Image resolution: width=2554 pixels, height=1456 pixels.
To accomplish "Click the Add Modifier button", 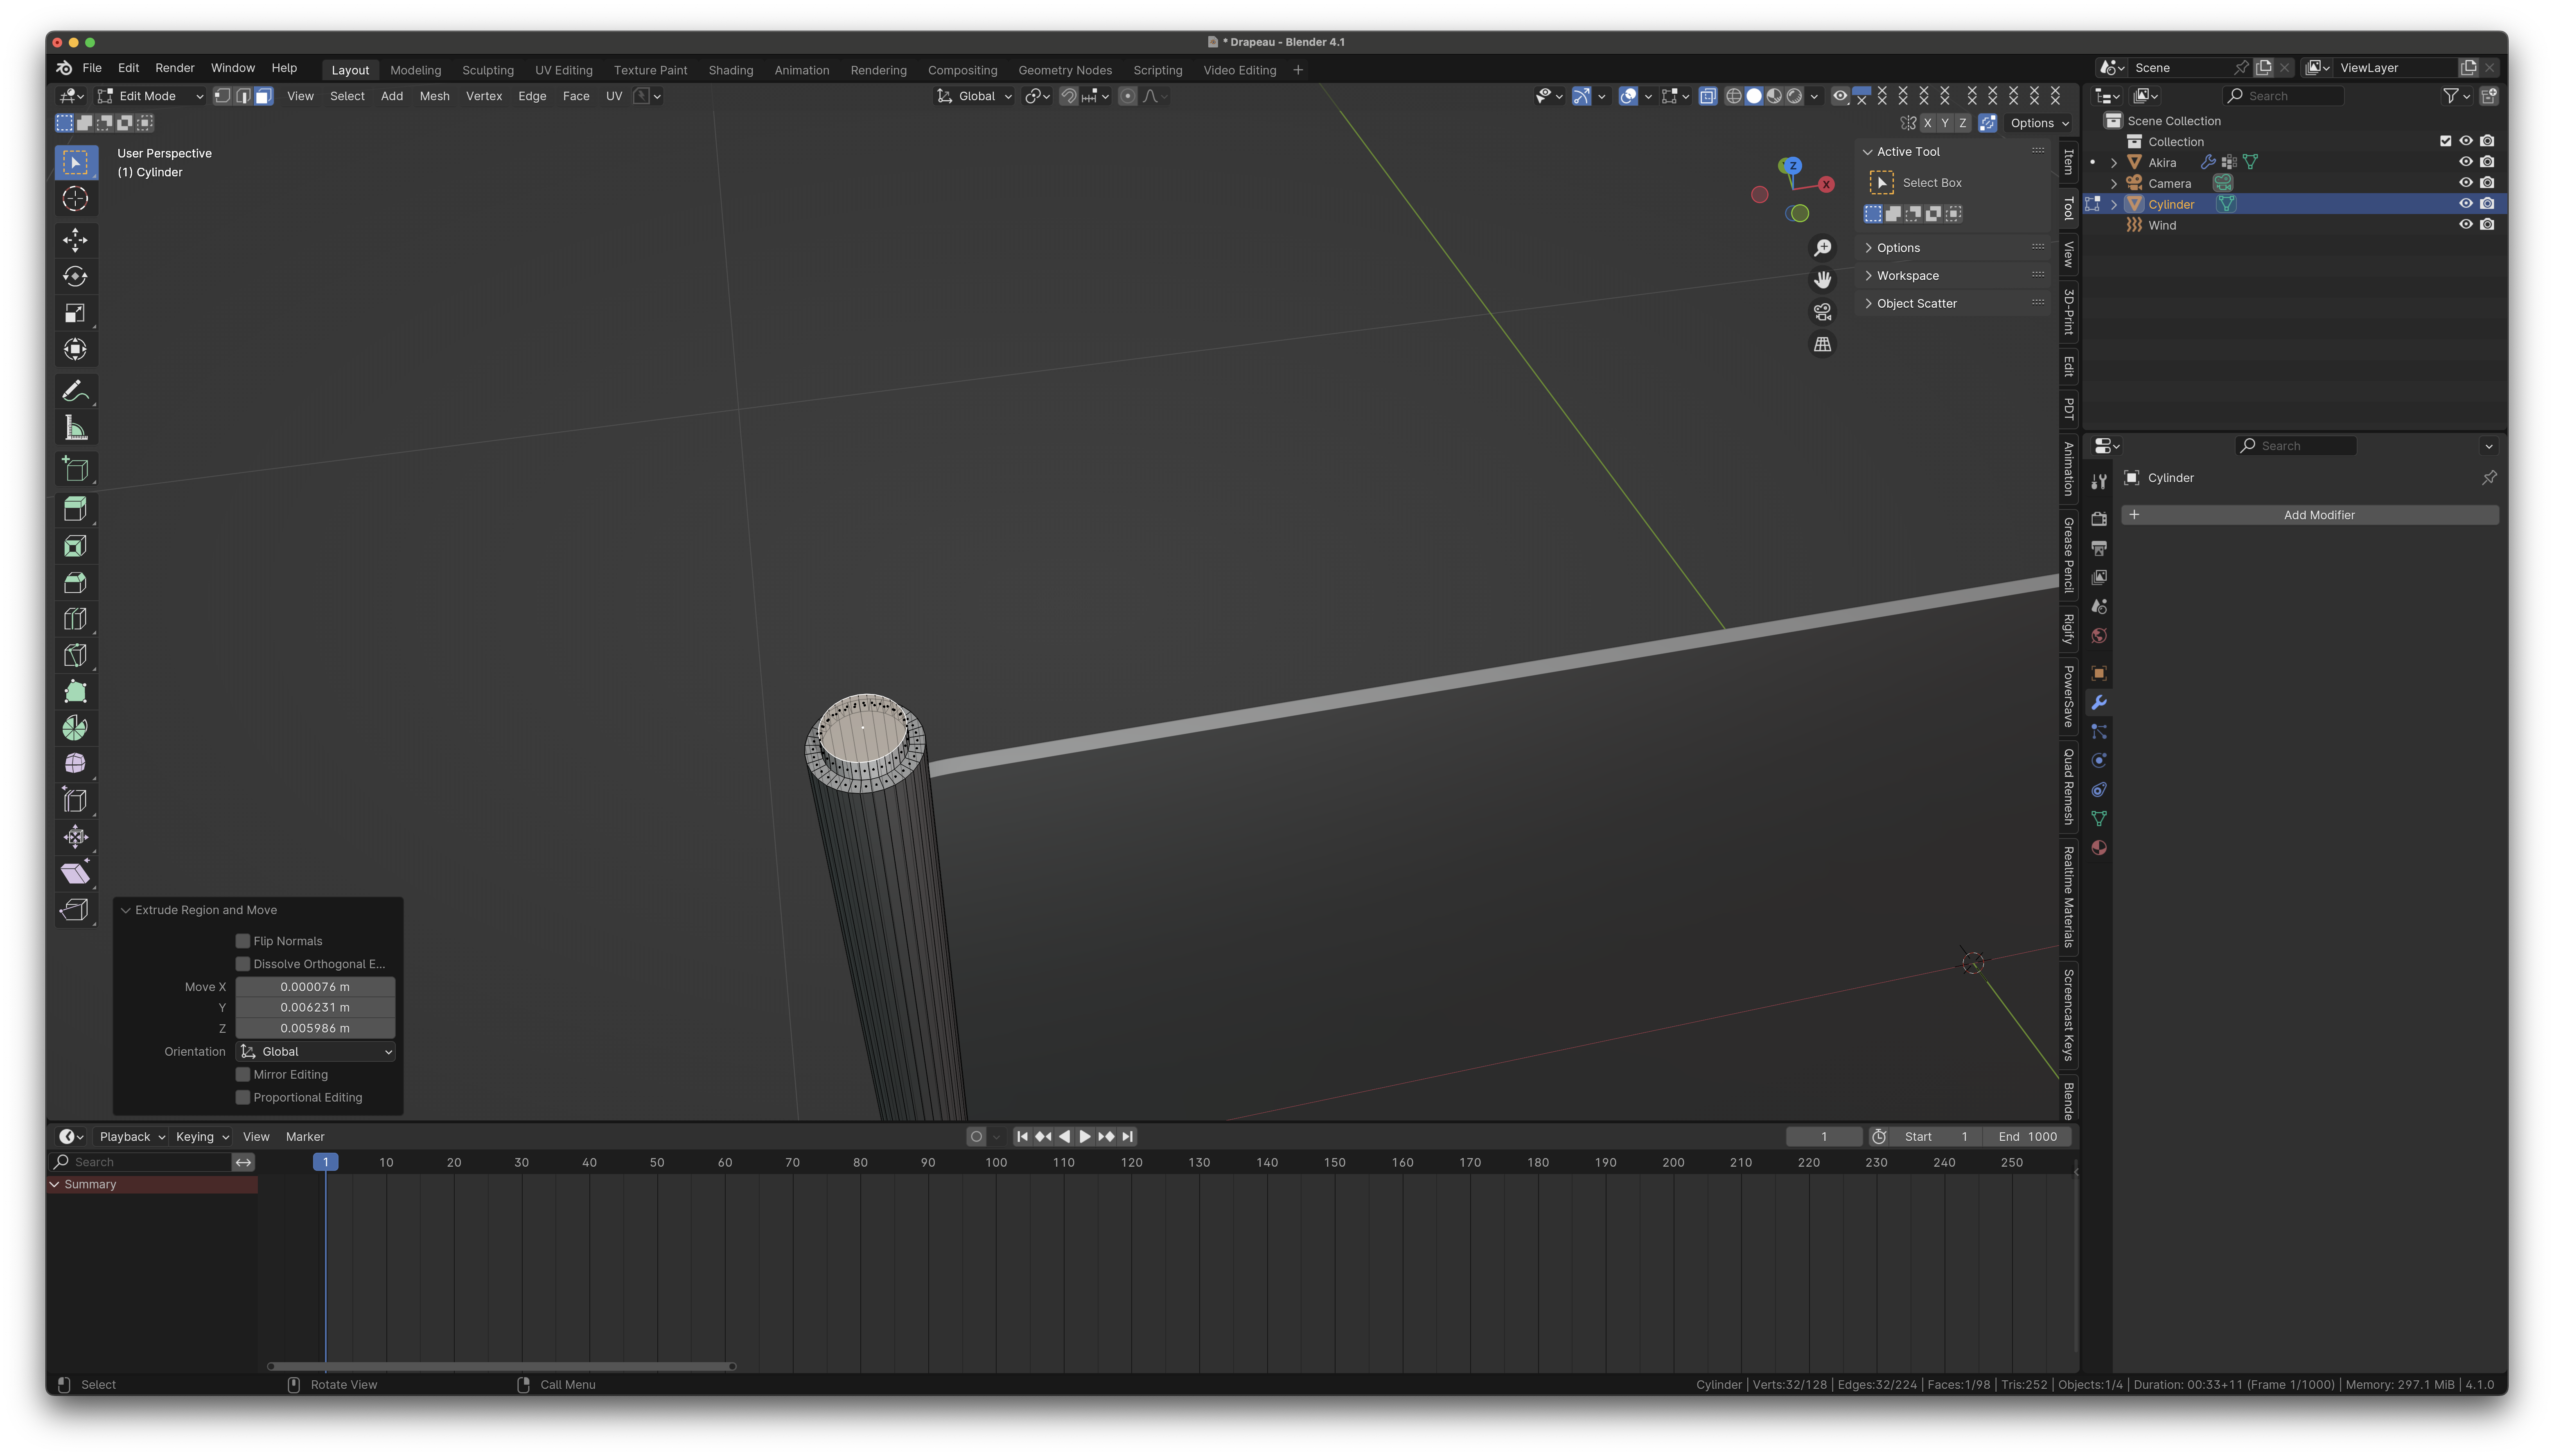I will coord(2310,515).
